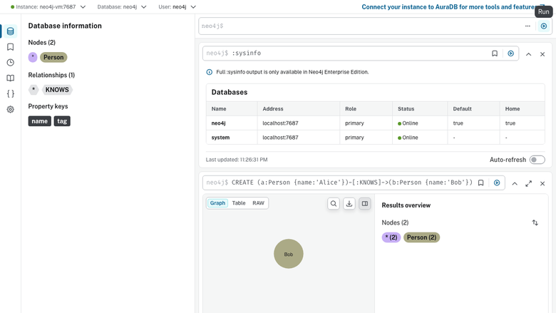Click the Online status for neo4j row
The width and height of the screenshot is (556, 313).
coord(408,123)
